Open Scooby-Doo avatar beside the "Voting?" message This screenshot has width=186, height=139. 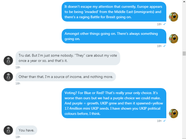click(173, 113)
